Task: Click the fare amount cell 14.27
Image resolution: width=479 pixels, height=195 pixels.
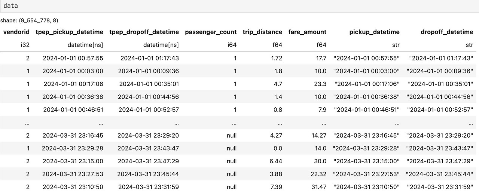Action: click(x=318, y=135)
